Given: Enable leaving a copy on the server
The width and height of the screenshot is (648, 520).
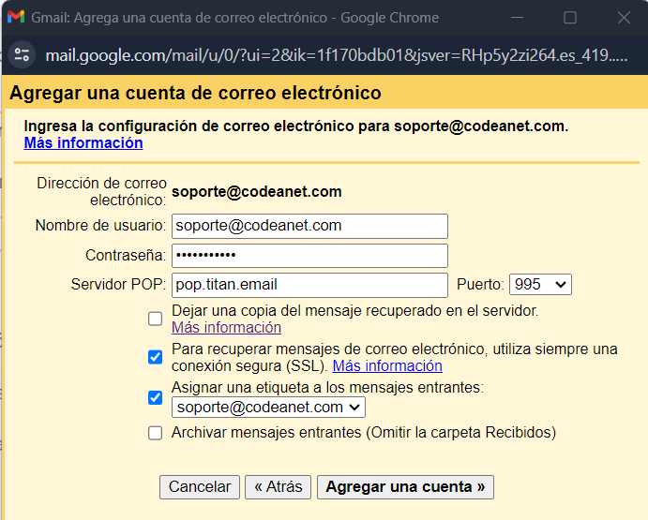Looking at the screenshot, I should (155, 319).
